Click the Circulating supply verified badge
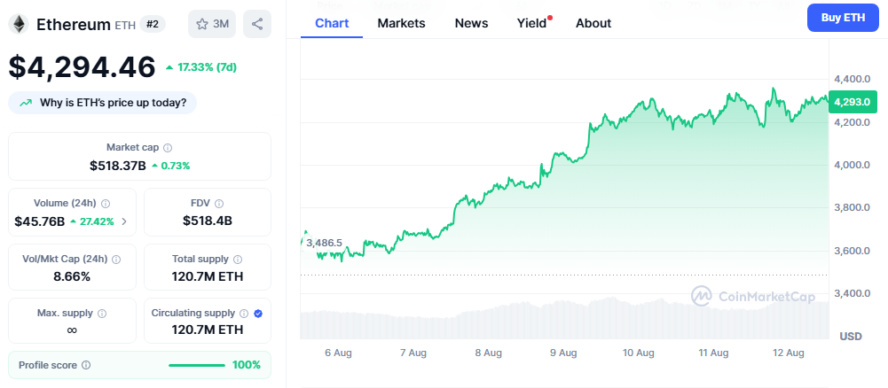 click(x=258, y=314)
